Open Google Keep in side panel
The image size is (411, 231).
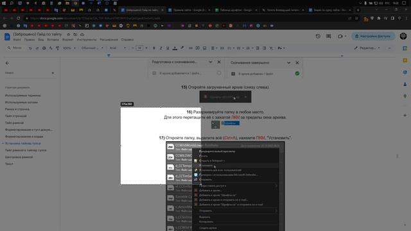pyautogui.click(x=405, y=60)
